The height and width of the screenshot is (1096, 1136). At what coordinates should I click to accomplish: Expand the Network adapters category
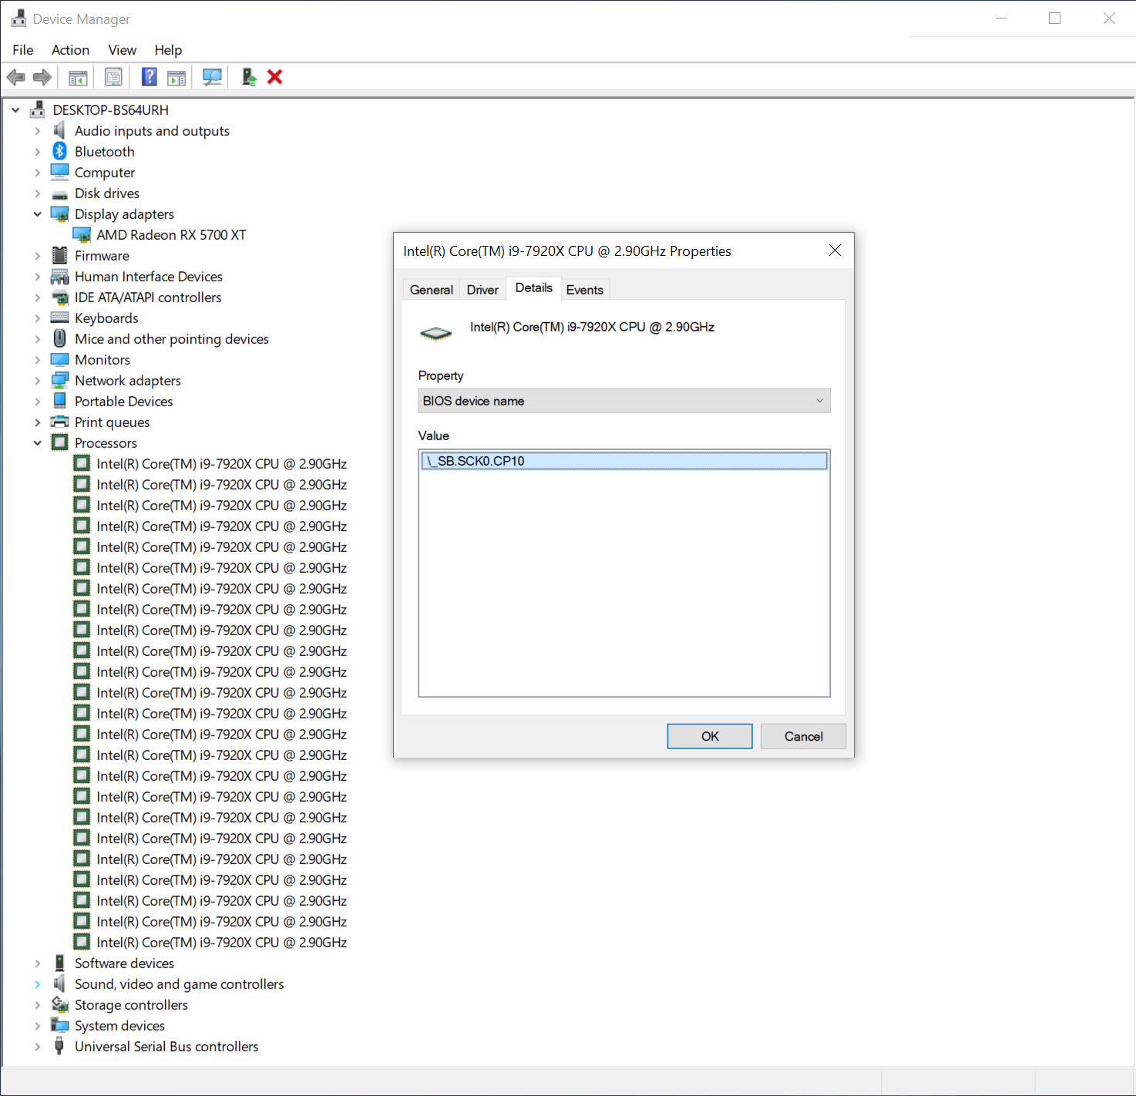38,381
